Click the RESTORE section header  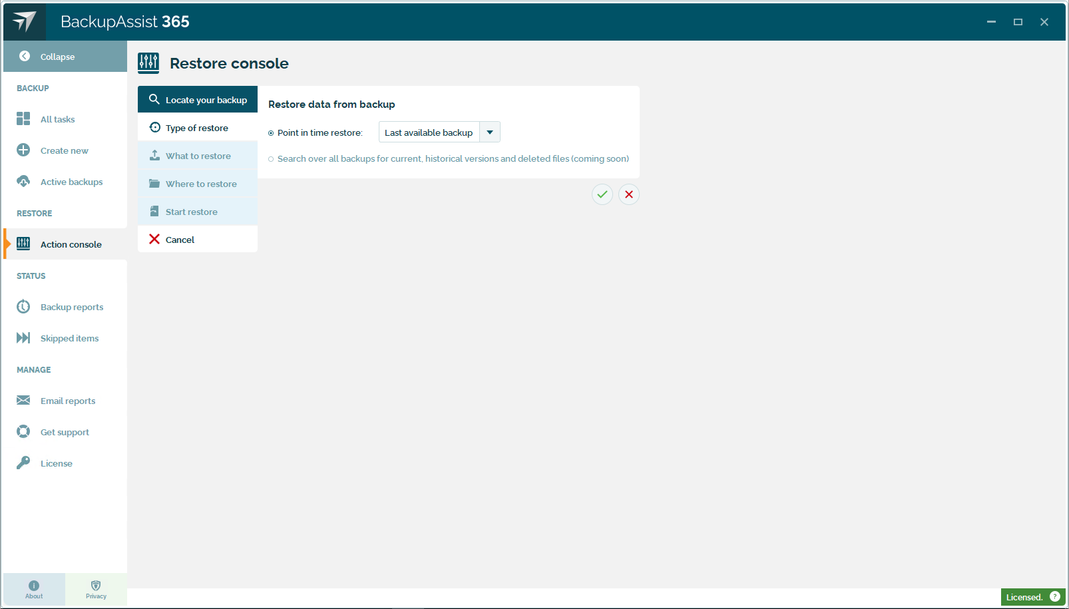(35, 214)
